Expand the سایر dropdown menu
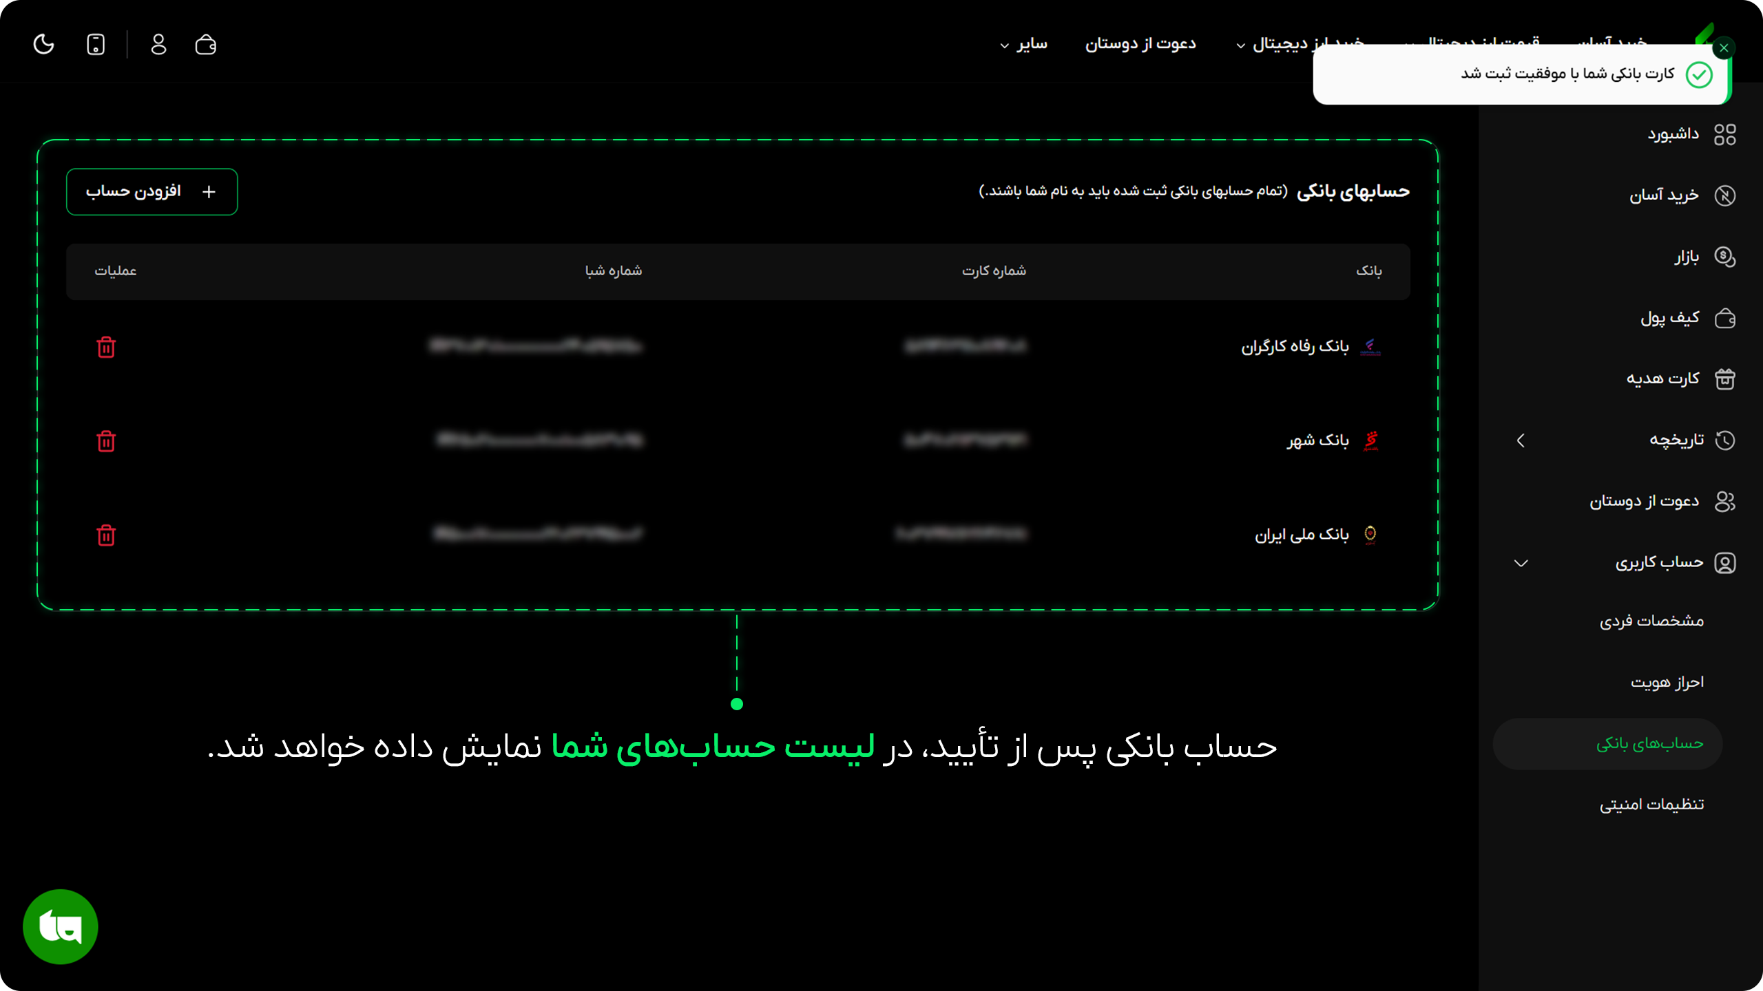The image size is (1763, 991). point(1023,44)
